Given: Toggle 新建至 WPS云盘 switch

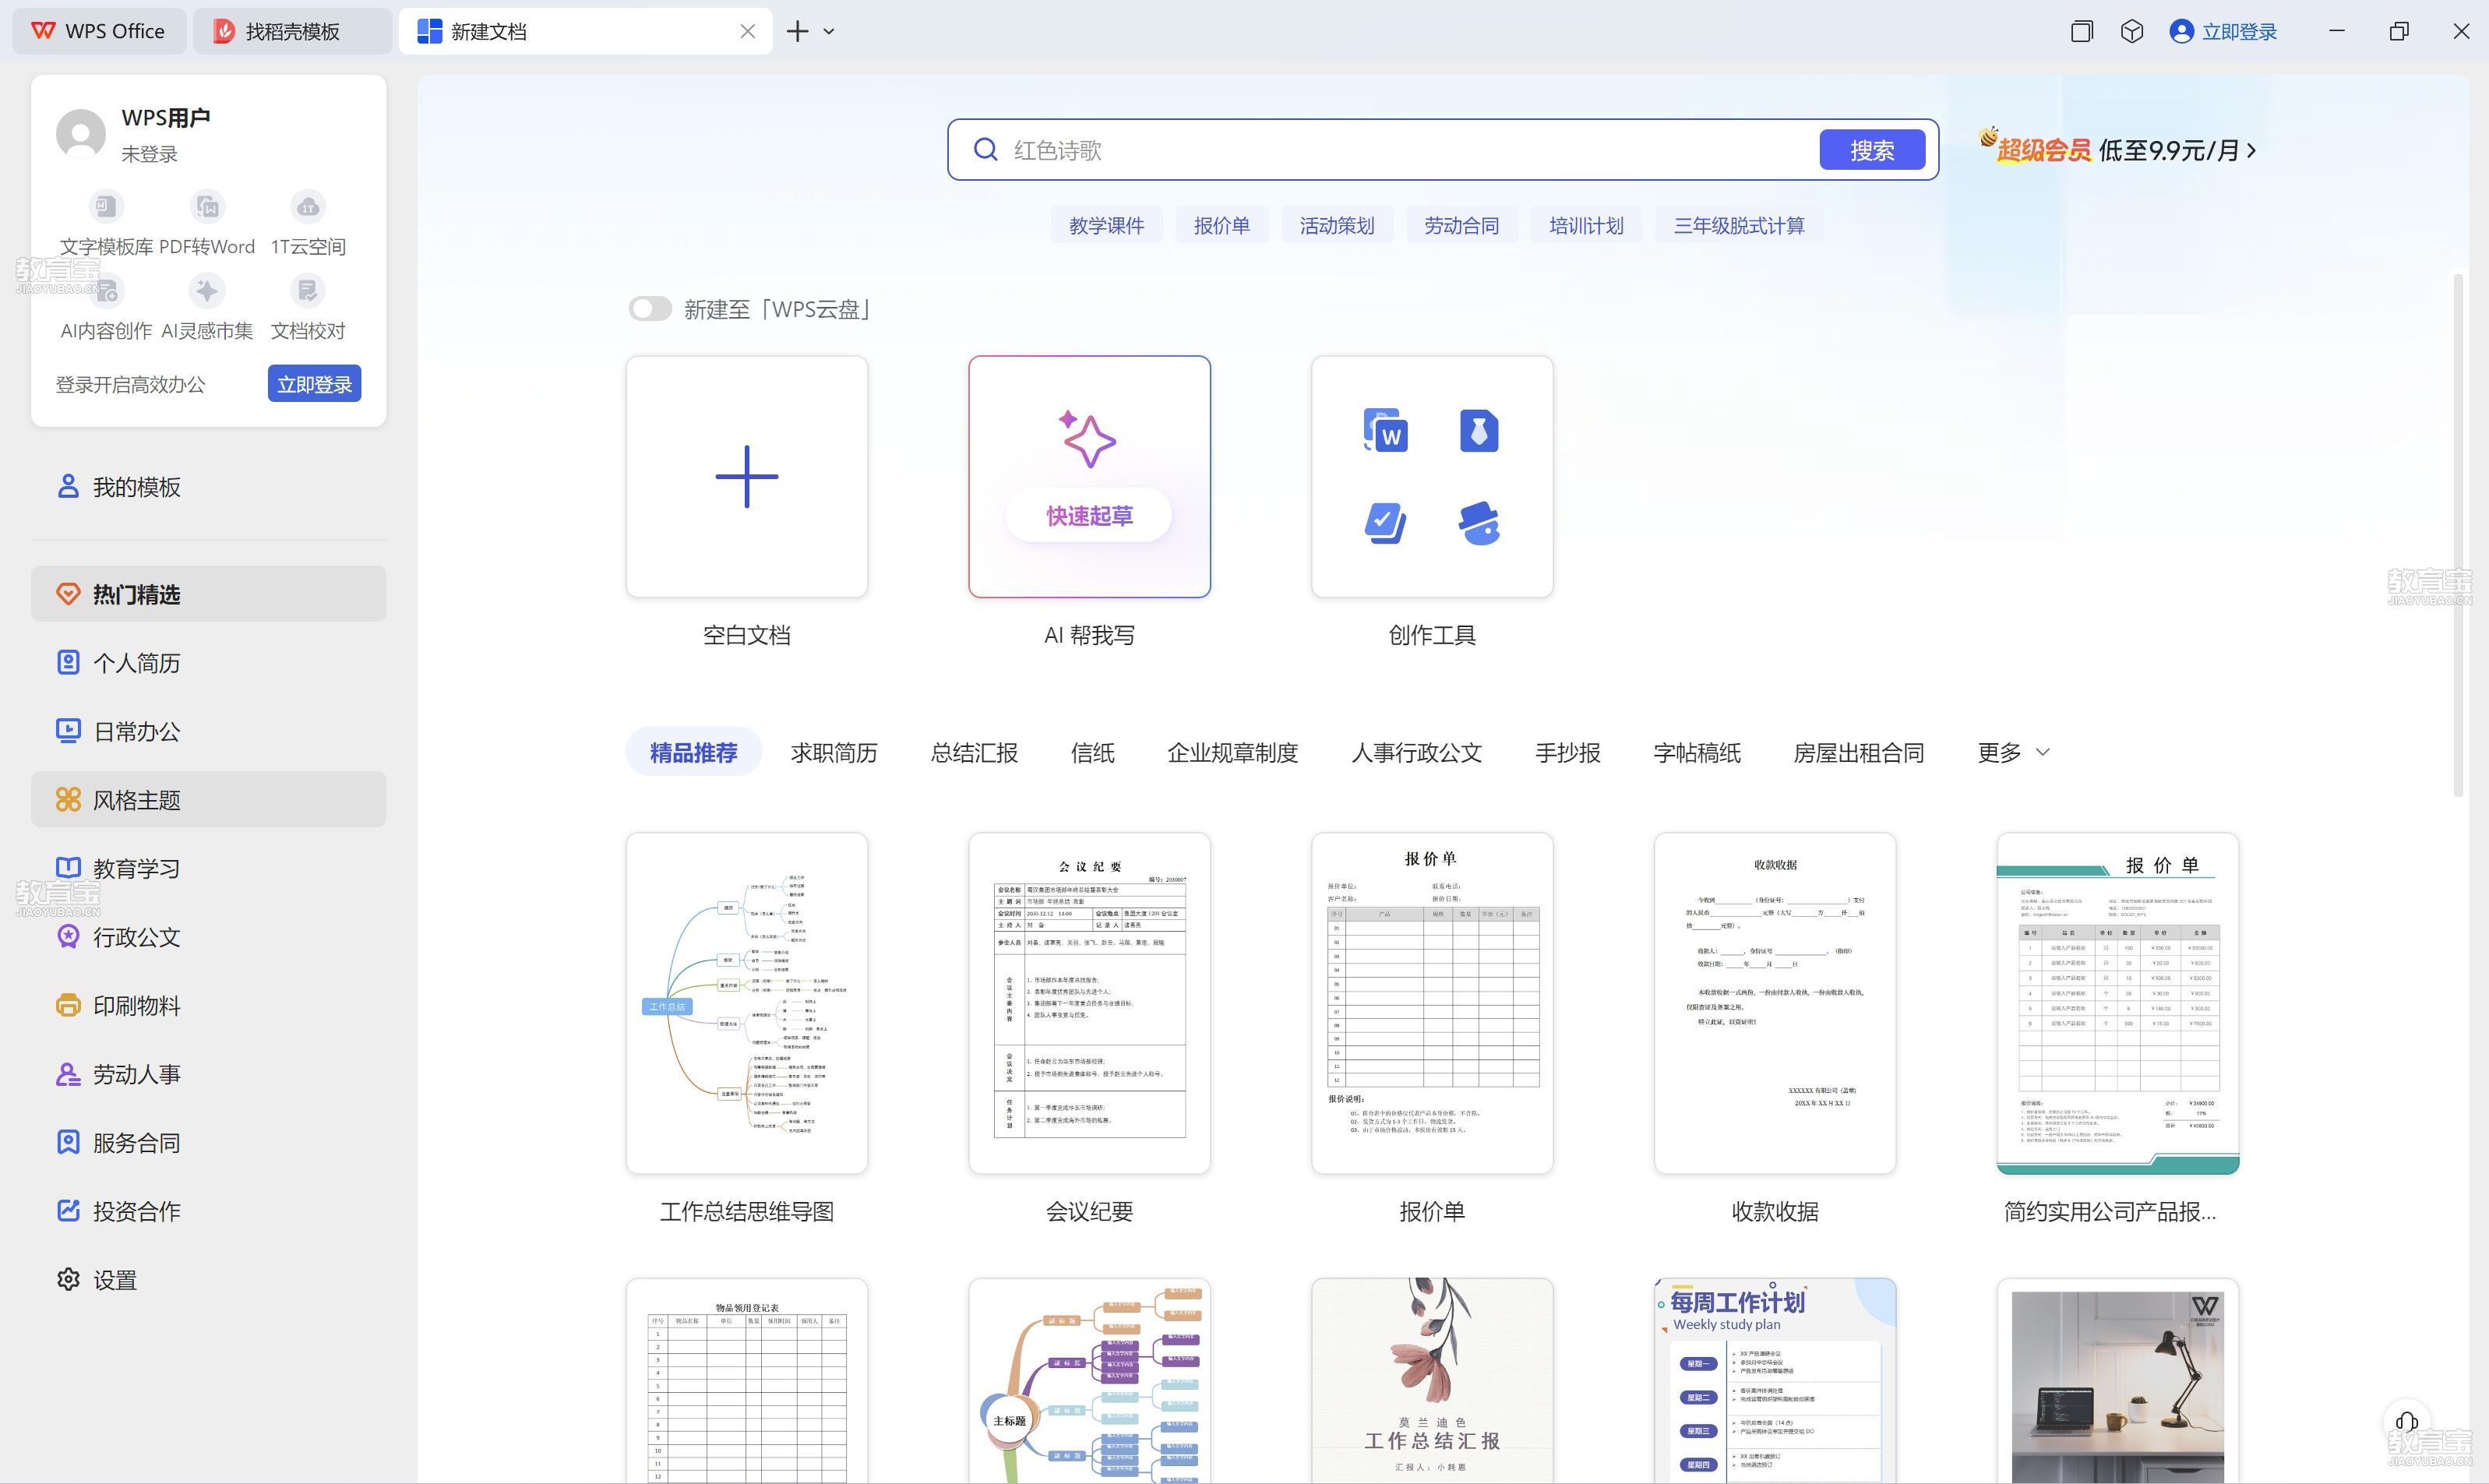Looking at the screenshot, I should coord(650,309).
